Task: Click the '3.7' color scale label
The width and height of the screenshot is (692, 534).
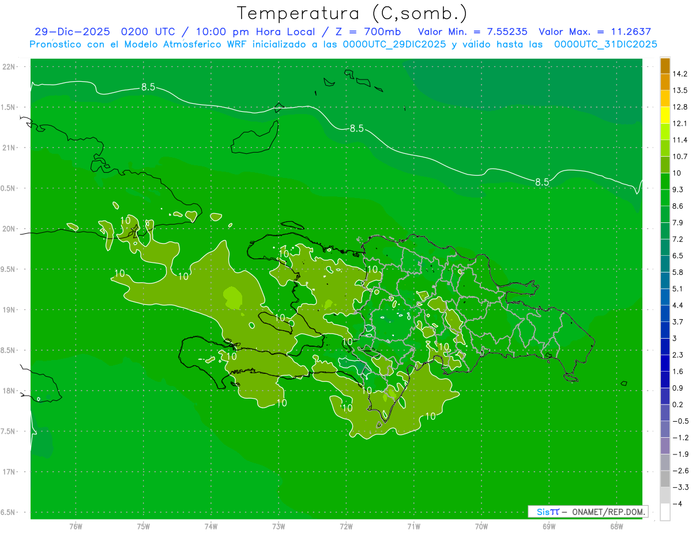Action: click(x=678, y=322)
